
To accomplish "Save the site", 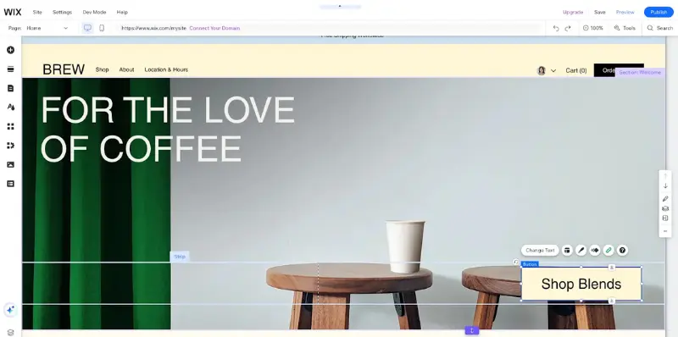I will pos(600,12).
